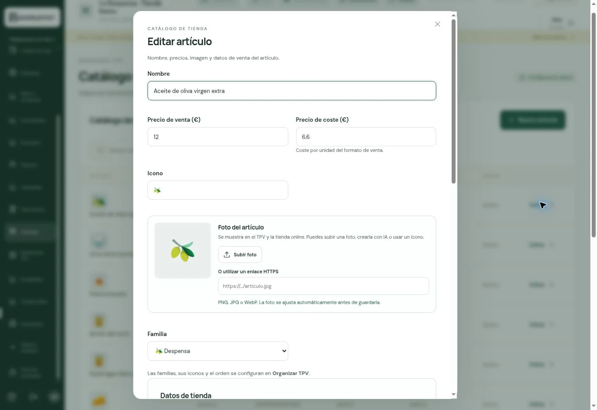This screenshot has width=597, height=410.
Task: Click the 'Coste por unidad del formato de venta' hint
Action: 340,151
